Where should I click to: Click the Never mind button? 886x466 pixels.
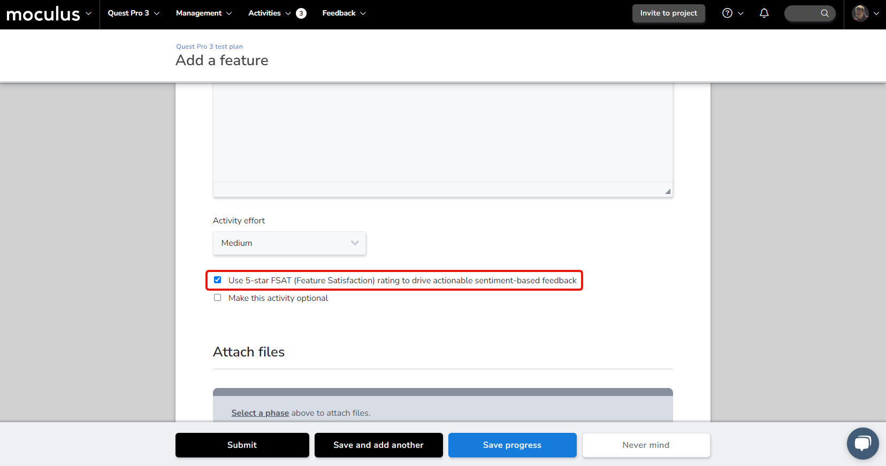(x=646, y=445)
